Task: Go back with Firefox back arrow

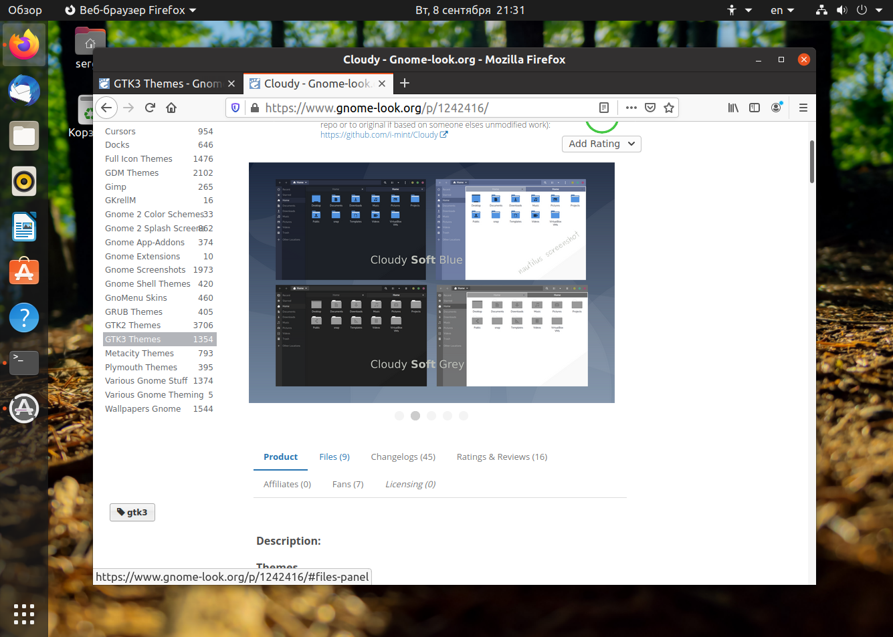Action: (106, 108)
